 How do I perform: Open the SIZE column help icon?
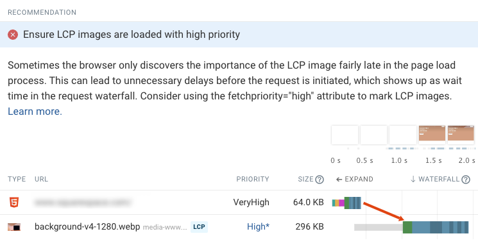click(x=319, y=180)
